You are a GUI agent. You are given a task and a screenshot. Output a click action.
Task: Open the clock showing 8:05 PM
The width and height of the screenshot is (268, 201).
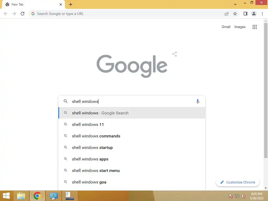256,196
